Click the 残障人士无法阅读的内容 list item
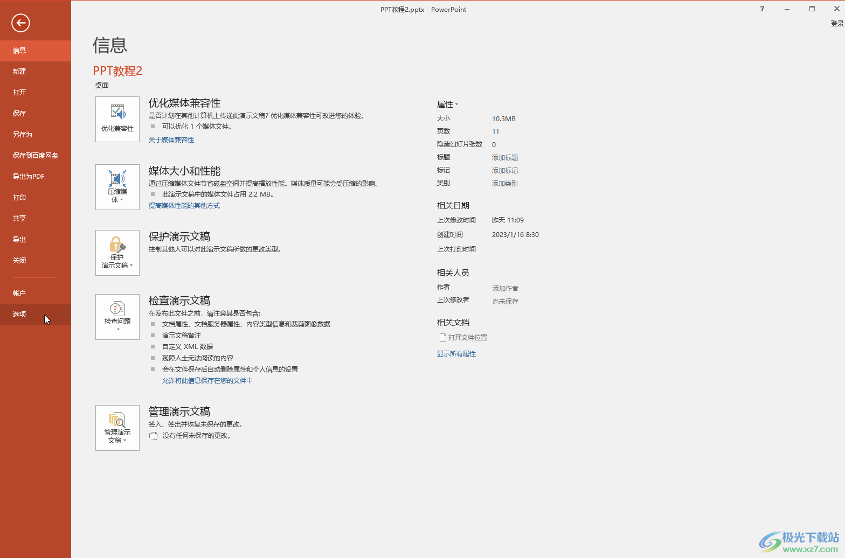 (x=198, y=358)
